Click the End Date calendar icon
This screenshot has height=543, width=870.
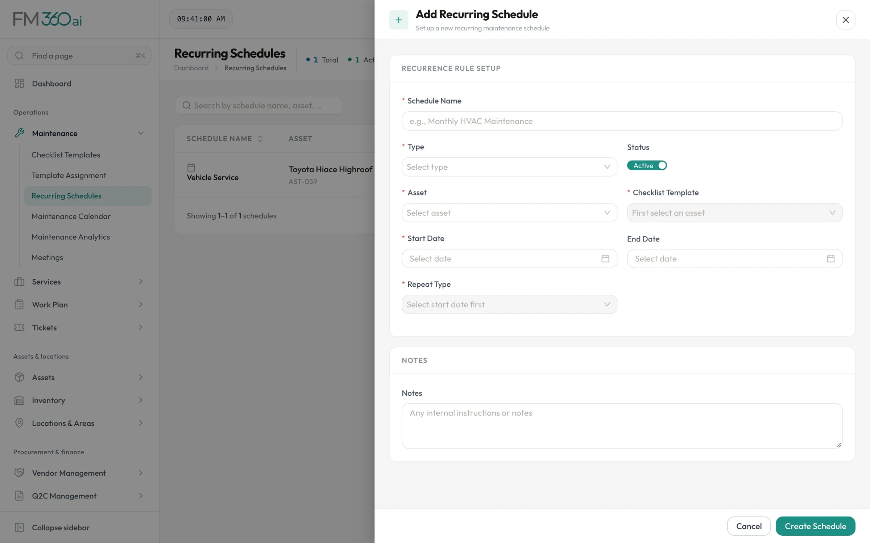[830, 258]
